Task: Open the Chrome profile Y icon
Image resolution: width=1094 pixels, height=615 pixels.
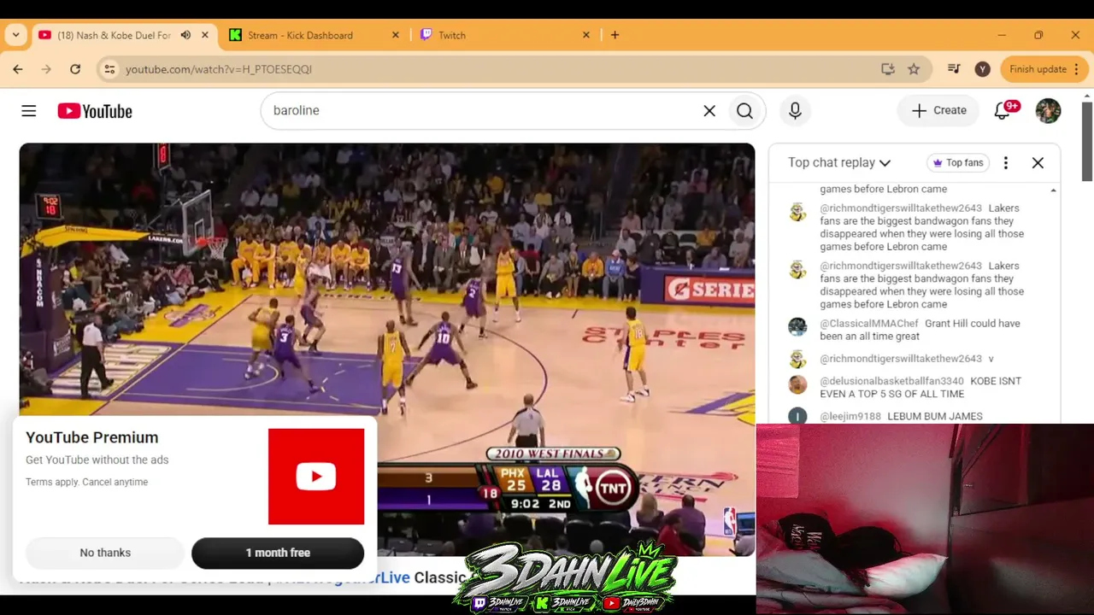Action: pos(983,69)
